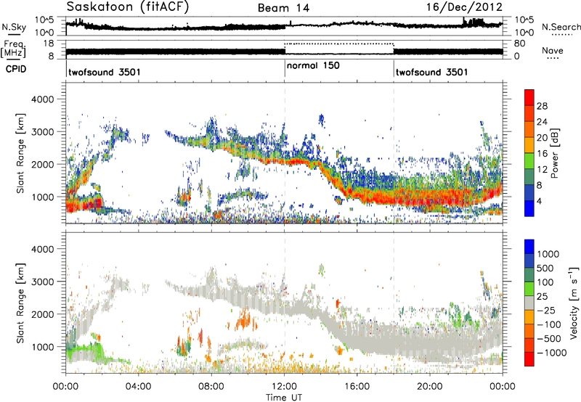Image resolution: width=581 pixels, height=402 pixels.
Task: Click the '-1000' tick on the Velocity scale
Action: pyautogui.click(x=551, y=353)
